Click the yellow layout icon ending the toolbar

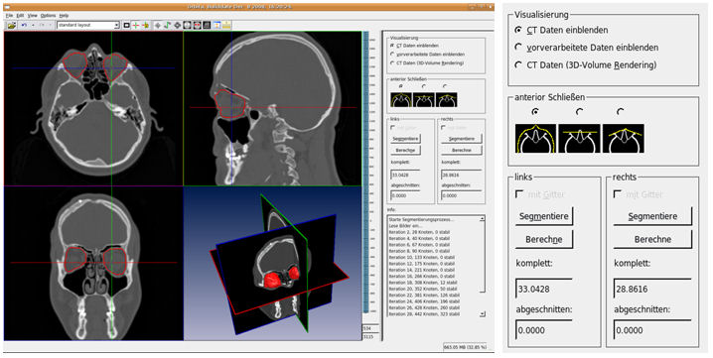pos(226,26)
